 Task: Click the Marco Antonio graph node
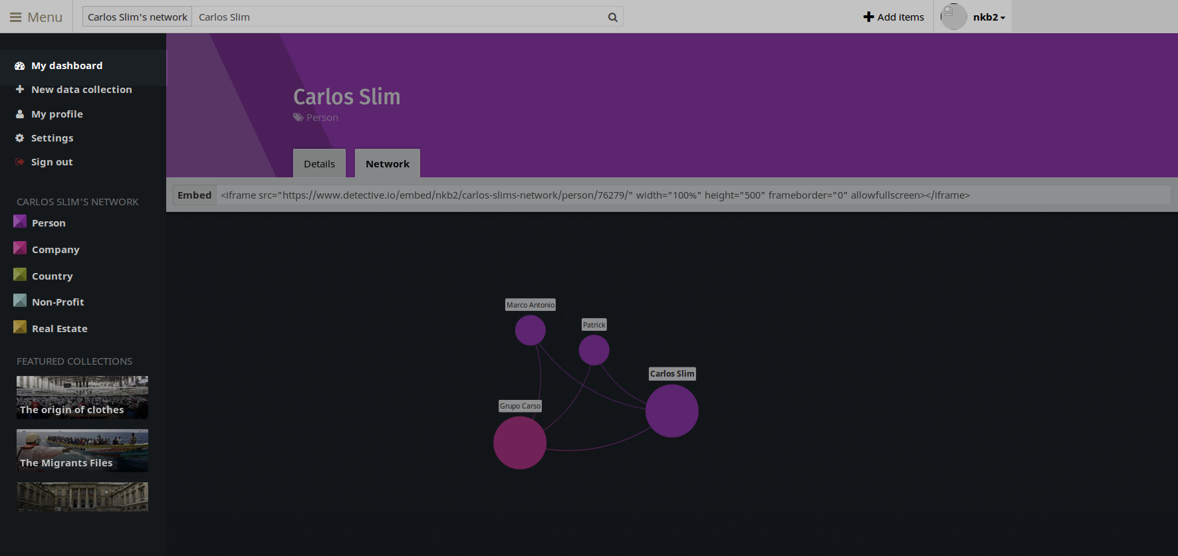point(530,330)
